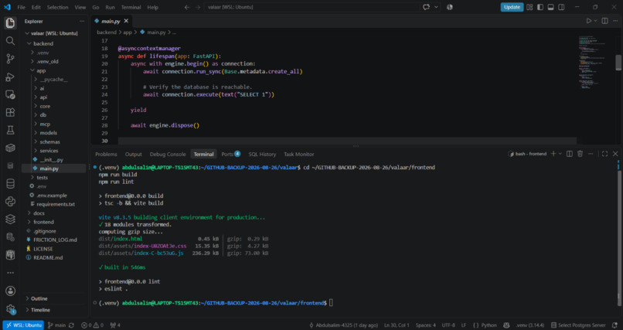
Task: Run Python file play icon
Action: click(x=589, y=21)
